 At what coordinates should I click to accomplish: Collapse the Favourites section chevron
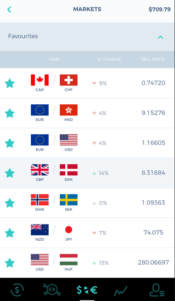click(160, 37)
